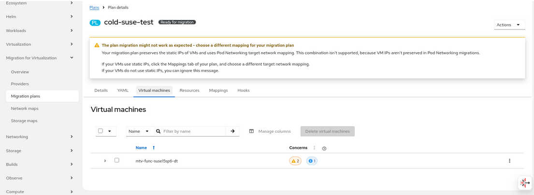Open the Actions dropdown
534x195 pixels.
(x=509, y=25)
